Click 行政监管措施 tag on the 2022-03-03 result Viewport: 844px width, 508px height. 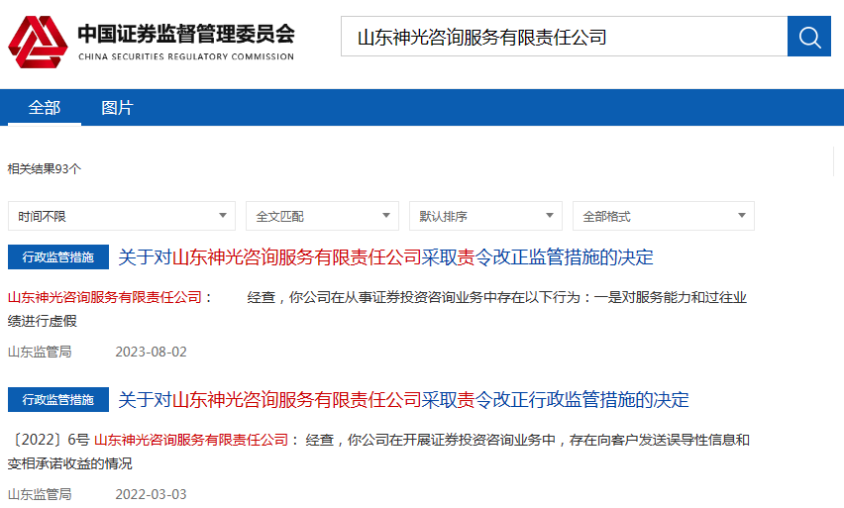pyautogui.click(x=58, y=400)
